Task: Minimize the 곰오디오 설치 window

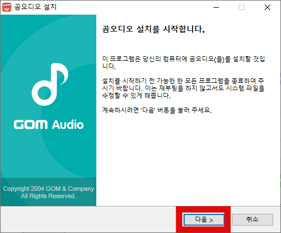Action: coord(216,7)
